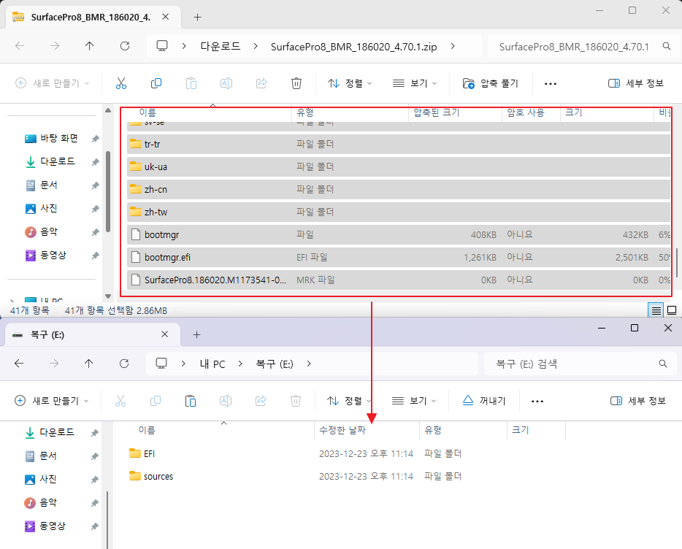Refresh the 복구 (E:) window
Image resolution: width=682 pixels, height=549 pixels.
124,364
